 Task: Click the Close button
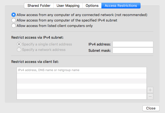click(x=151, y=108)
